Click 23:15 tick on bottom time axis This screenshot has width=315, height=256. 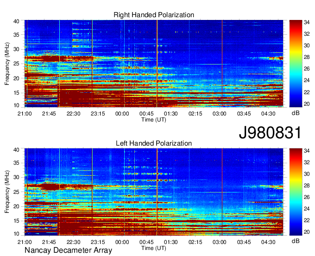tap(98, 242)
